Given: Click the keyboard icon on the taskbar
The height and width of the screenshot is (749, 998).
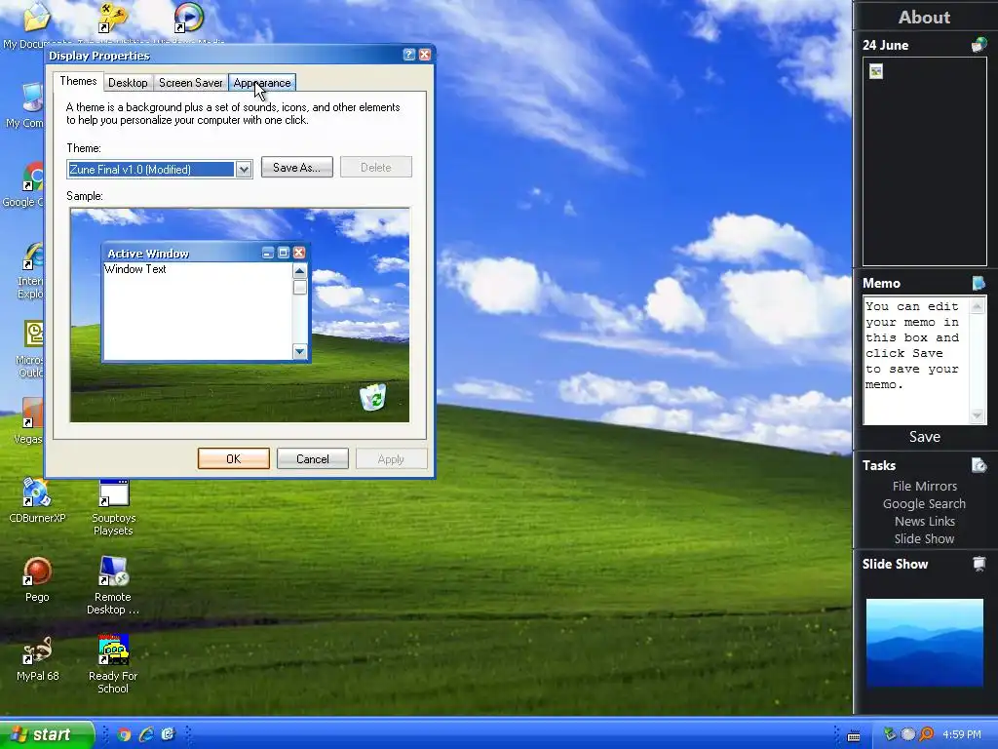Looking at the screenshot, I should coord(854,735).
